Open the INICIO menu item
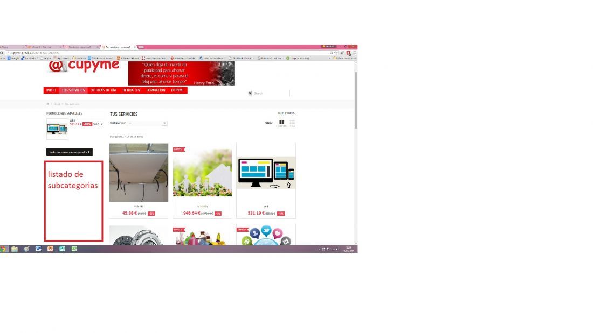Image resolution: width=593 pixels, height=333 pixels. 51,90
